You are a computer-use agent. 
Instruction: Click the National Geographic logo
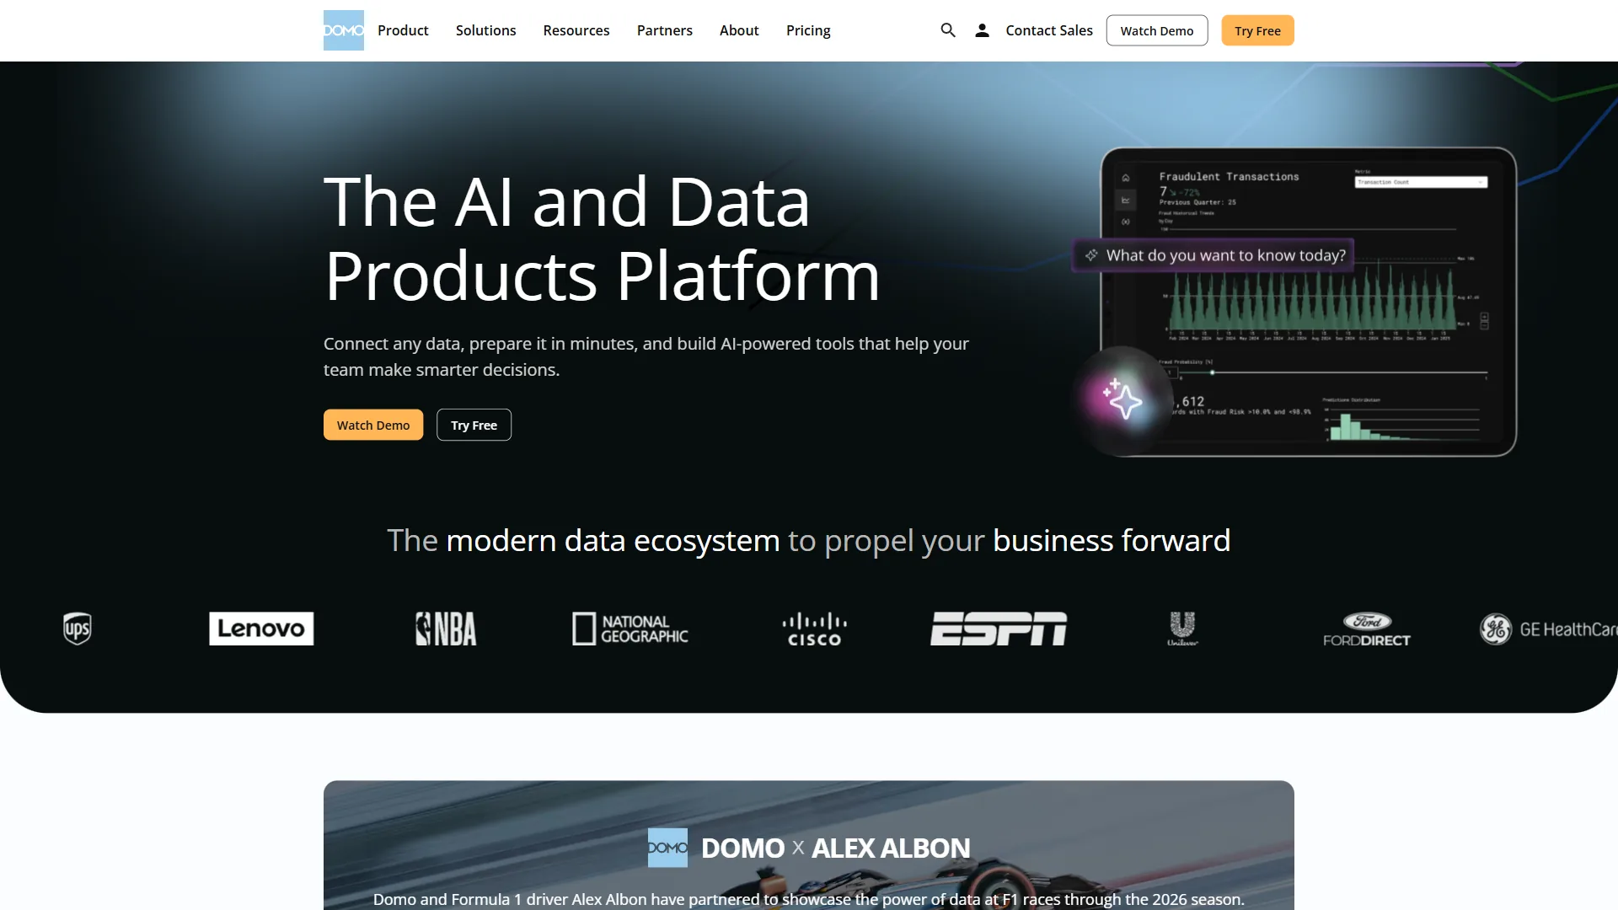[630, 629]
